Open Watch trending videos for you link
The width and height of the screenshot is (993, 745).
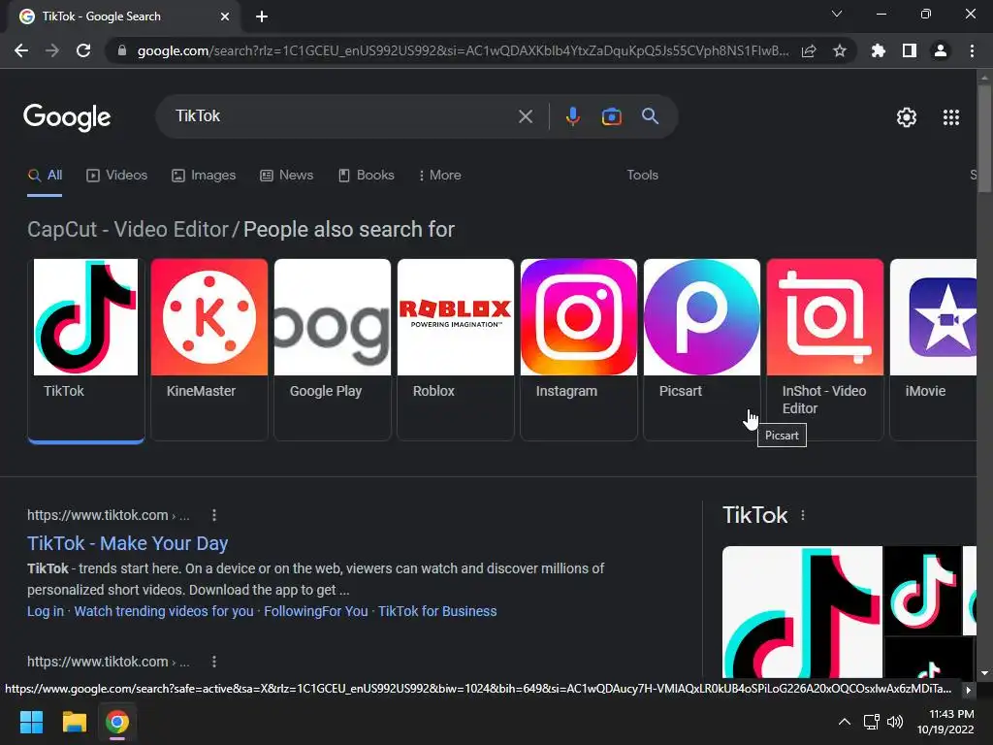point(163,611)
